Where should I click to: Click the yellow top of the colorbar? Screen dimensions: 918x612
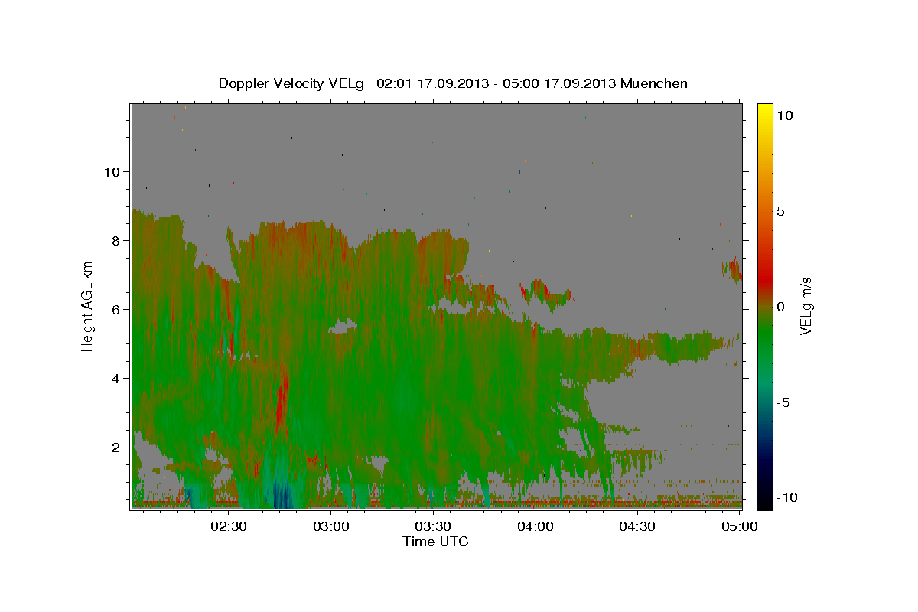tap(765, 111)
